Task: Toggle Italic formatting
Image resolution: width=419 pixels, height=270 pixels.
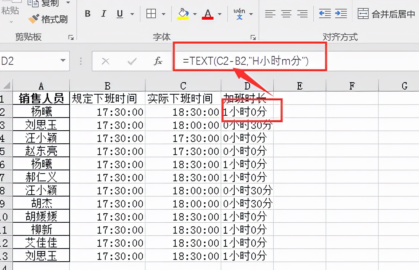Action: (x=104, y=13)
